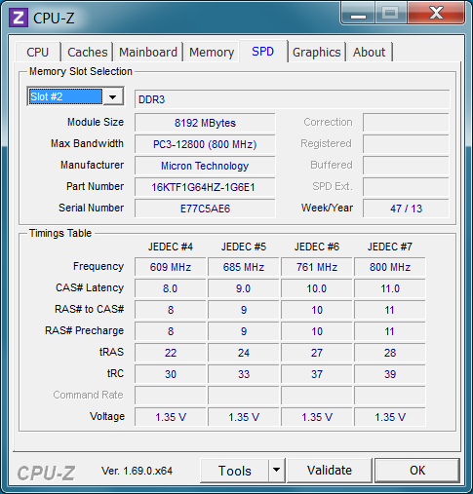This screenshot has width=473, height=494.
Task: Click tRC value 33
Action: (244, 374)
